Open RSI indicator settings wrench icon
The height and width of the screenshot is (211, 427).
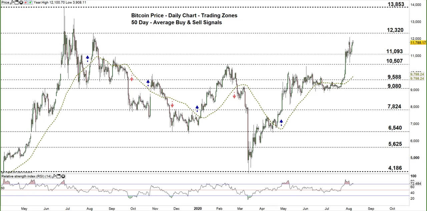click(x=54, y=176)
